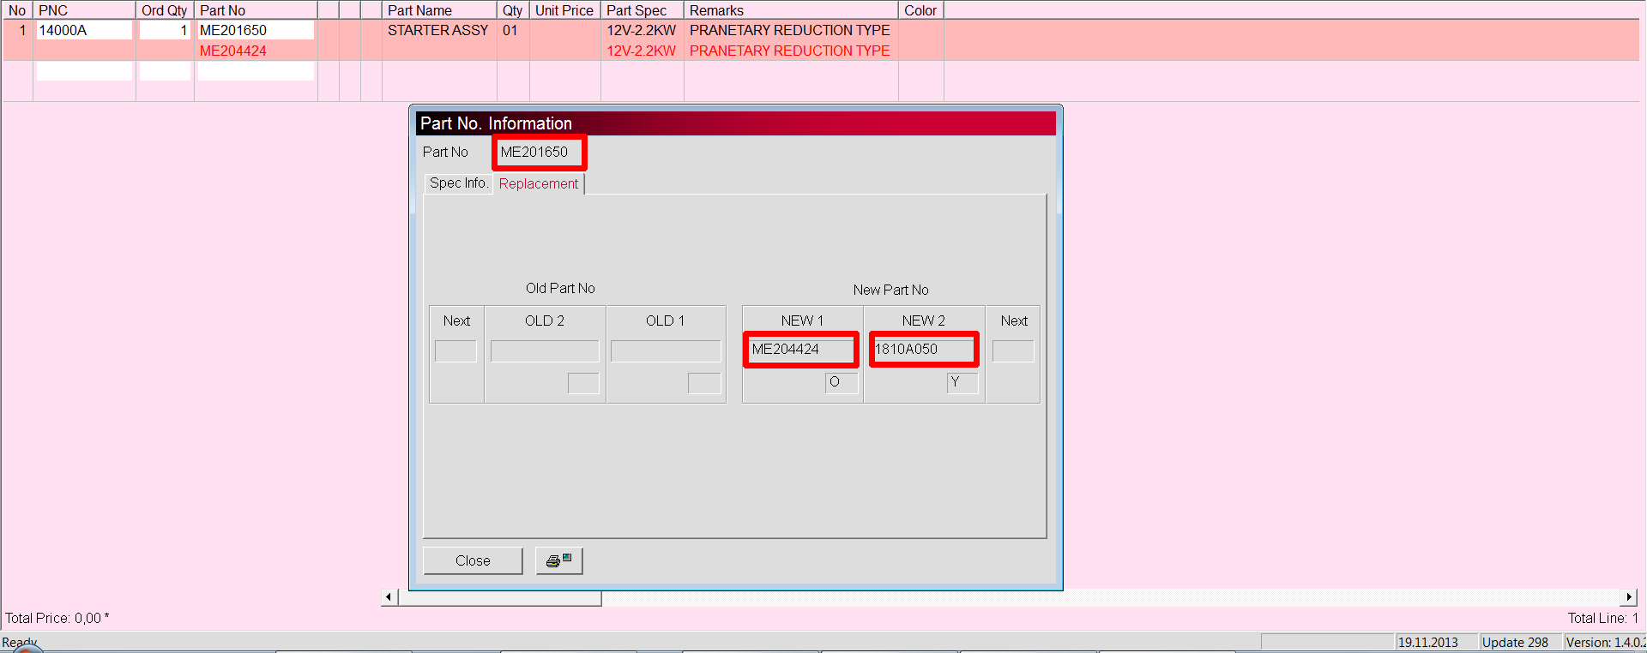Click the Qty cell showing 01

click(x=510, y=30)
